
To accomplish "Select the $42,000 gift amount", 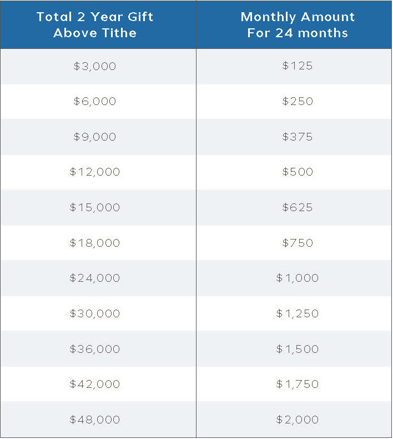I will click(x=95, y=384).
